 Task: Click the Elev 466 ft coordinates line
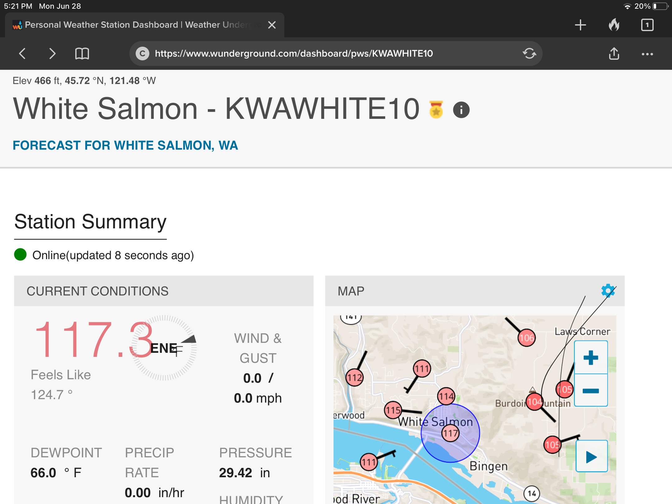[x=84, y=81]
